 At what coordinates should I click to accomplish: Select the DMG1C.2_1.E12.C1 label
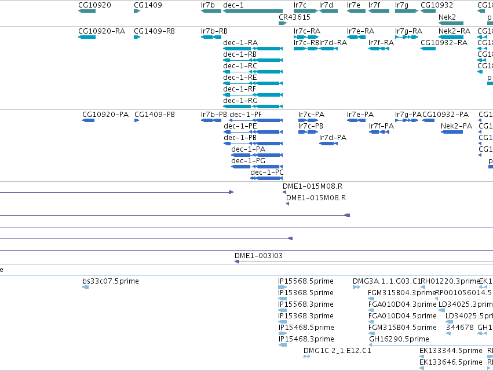(337, 351)
